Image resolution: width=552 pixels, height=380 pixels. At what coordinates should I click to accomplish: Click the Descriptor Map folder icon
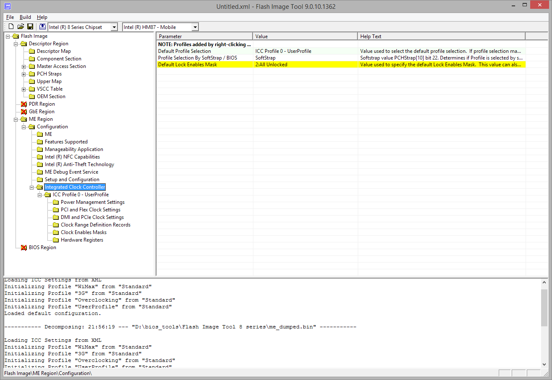32,51
